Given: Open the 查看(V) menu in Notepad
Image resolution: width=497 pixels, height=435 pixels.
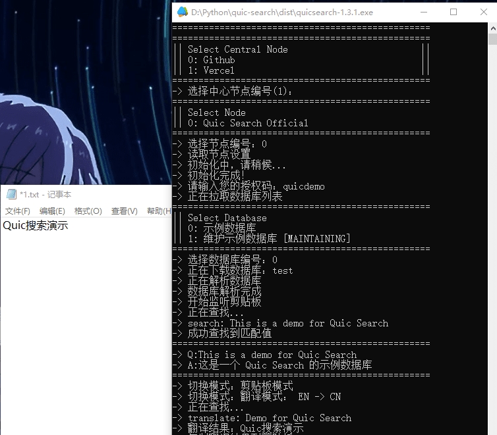Looking at the screenshot, I should tap(124, 211).
